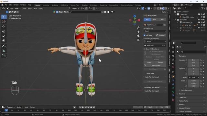The width and height of the screenshot is (207, 116).
Task: Select the Move tool
Action: click(4, 27)
